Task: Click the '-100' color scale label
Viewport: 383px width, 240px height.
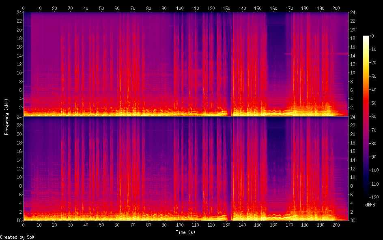Action: [x=374, y=170]
